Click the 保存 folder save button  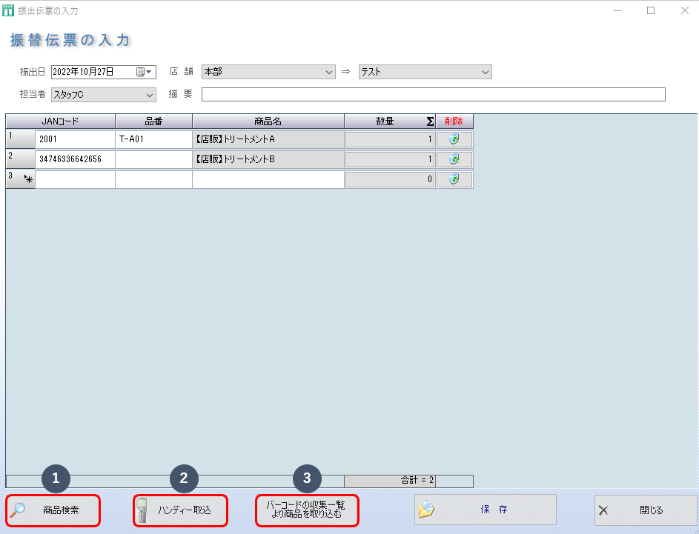tap(485, 510)
